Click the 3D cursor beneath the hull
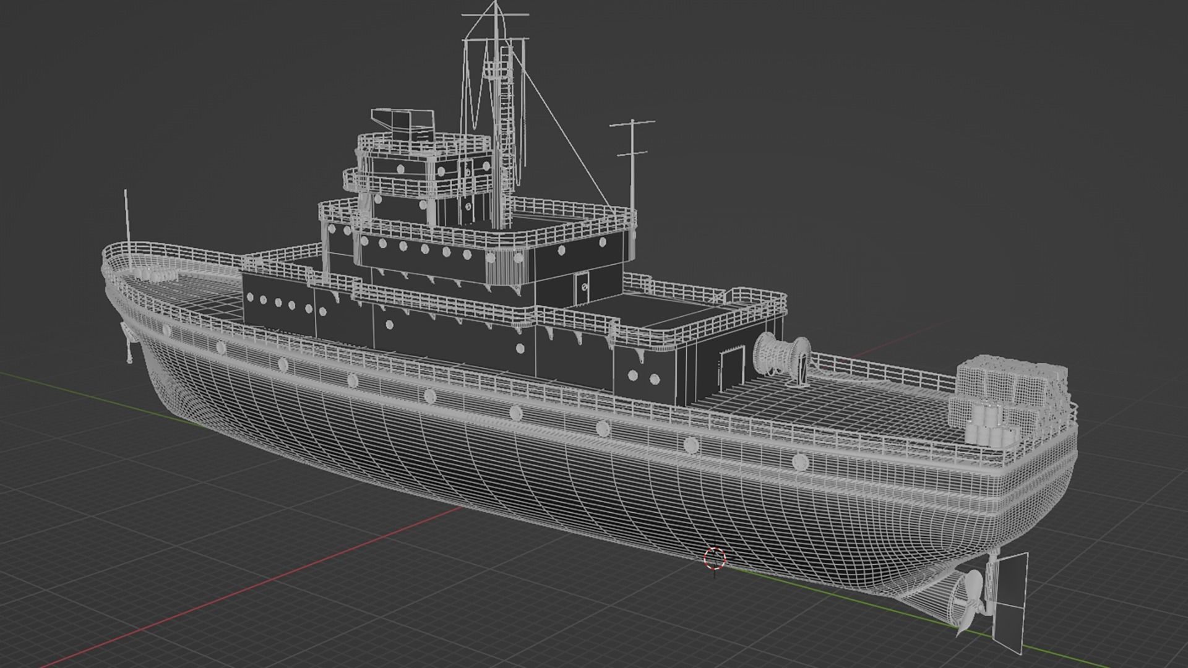Image resolution: width=1188 pixels, height=668 pixels. (x=715, y=558)
